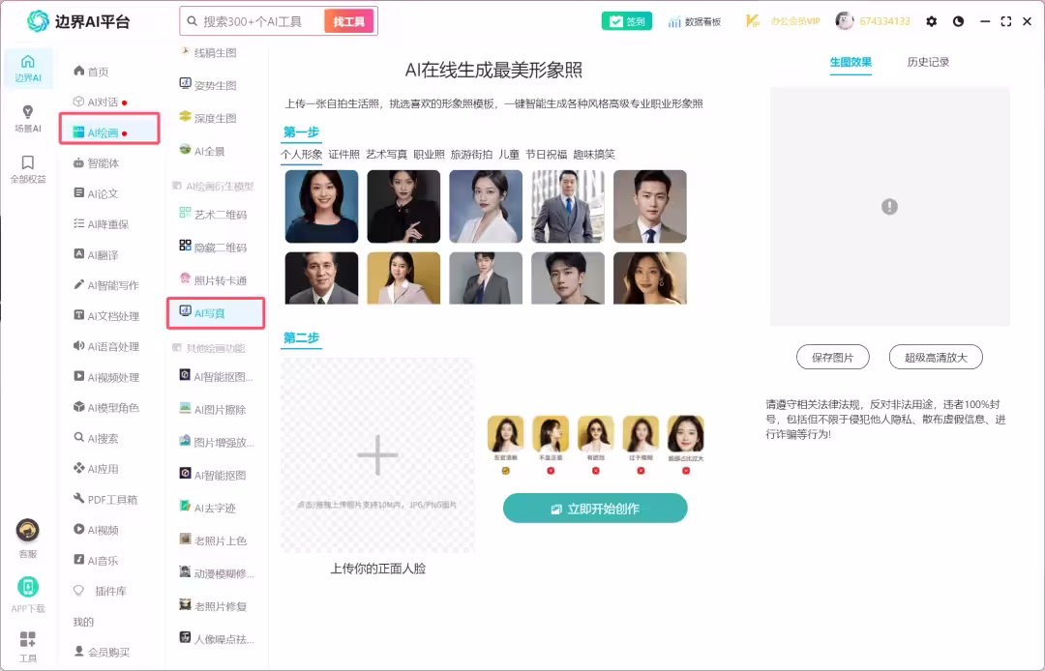1045x671 pixels.
Task: Open AI视频处理 menu item
Action: pos(106,377)
